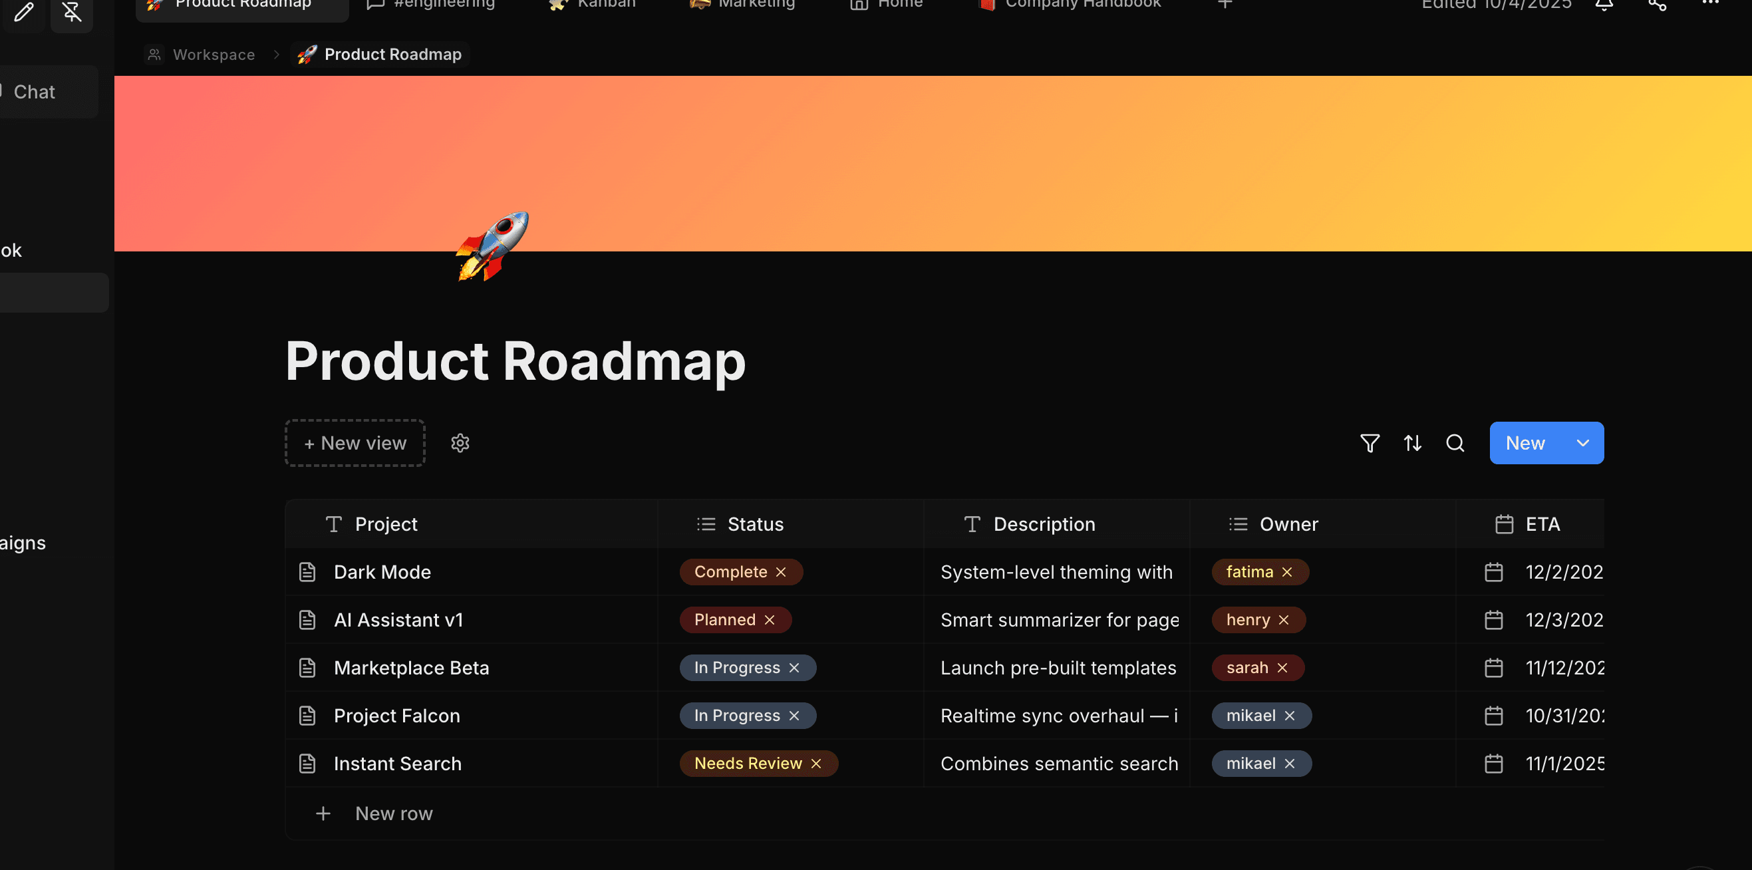Open the Owner column header menu
Screen dimensions: 1752x870
1288,523
